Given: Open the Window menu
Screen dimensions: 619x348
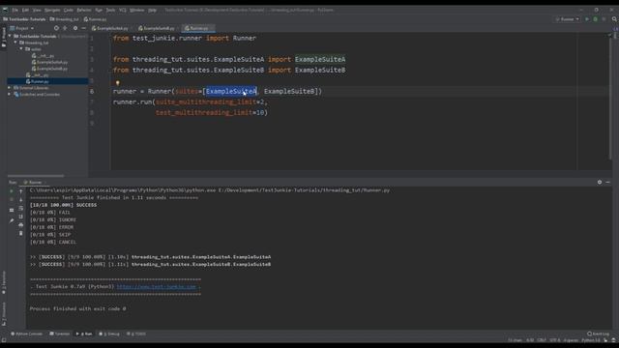Looking at the screenshot, I should click(137, 10).
